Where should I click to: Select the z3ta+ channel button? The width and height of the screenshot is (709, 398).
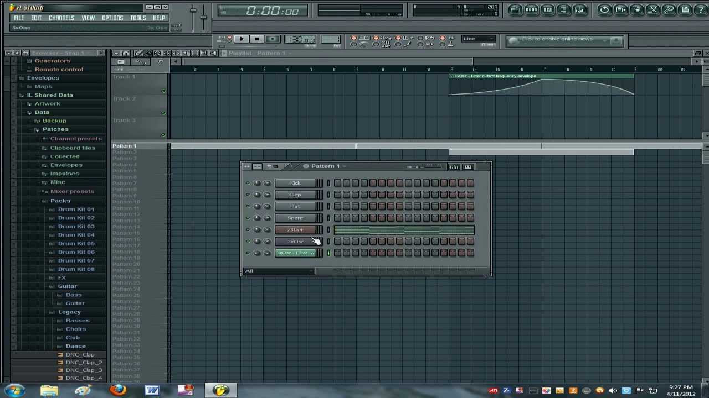(x=295, y=229)
